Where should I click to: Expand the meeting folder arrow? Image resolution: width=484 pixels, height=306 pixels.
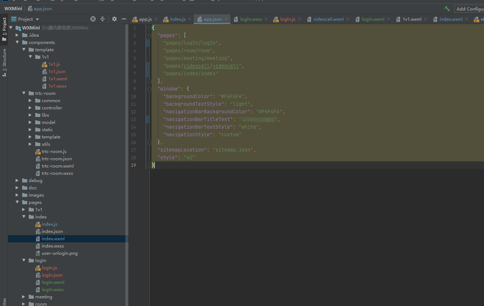click(24, 297)
